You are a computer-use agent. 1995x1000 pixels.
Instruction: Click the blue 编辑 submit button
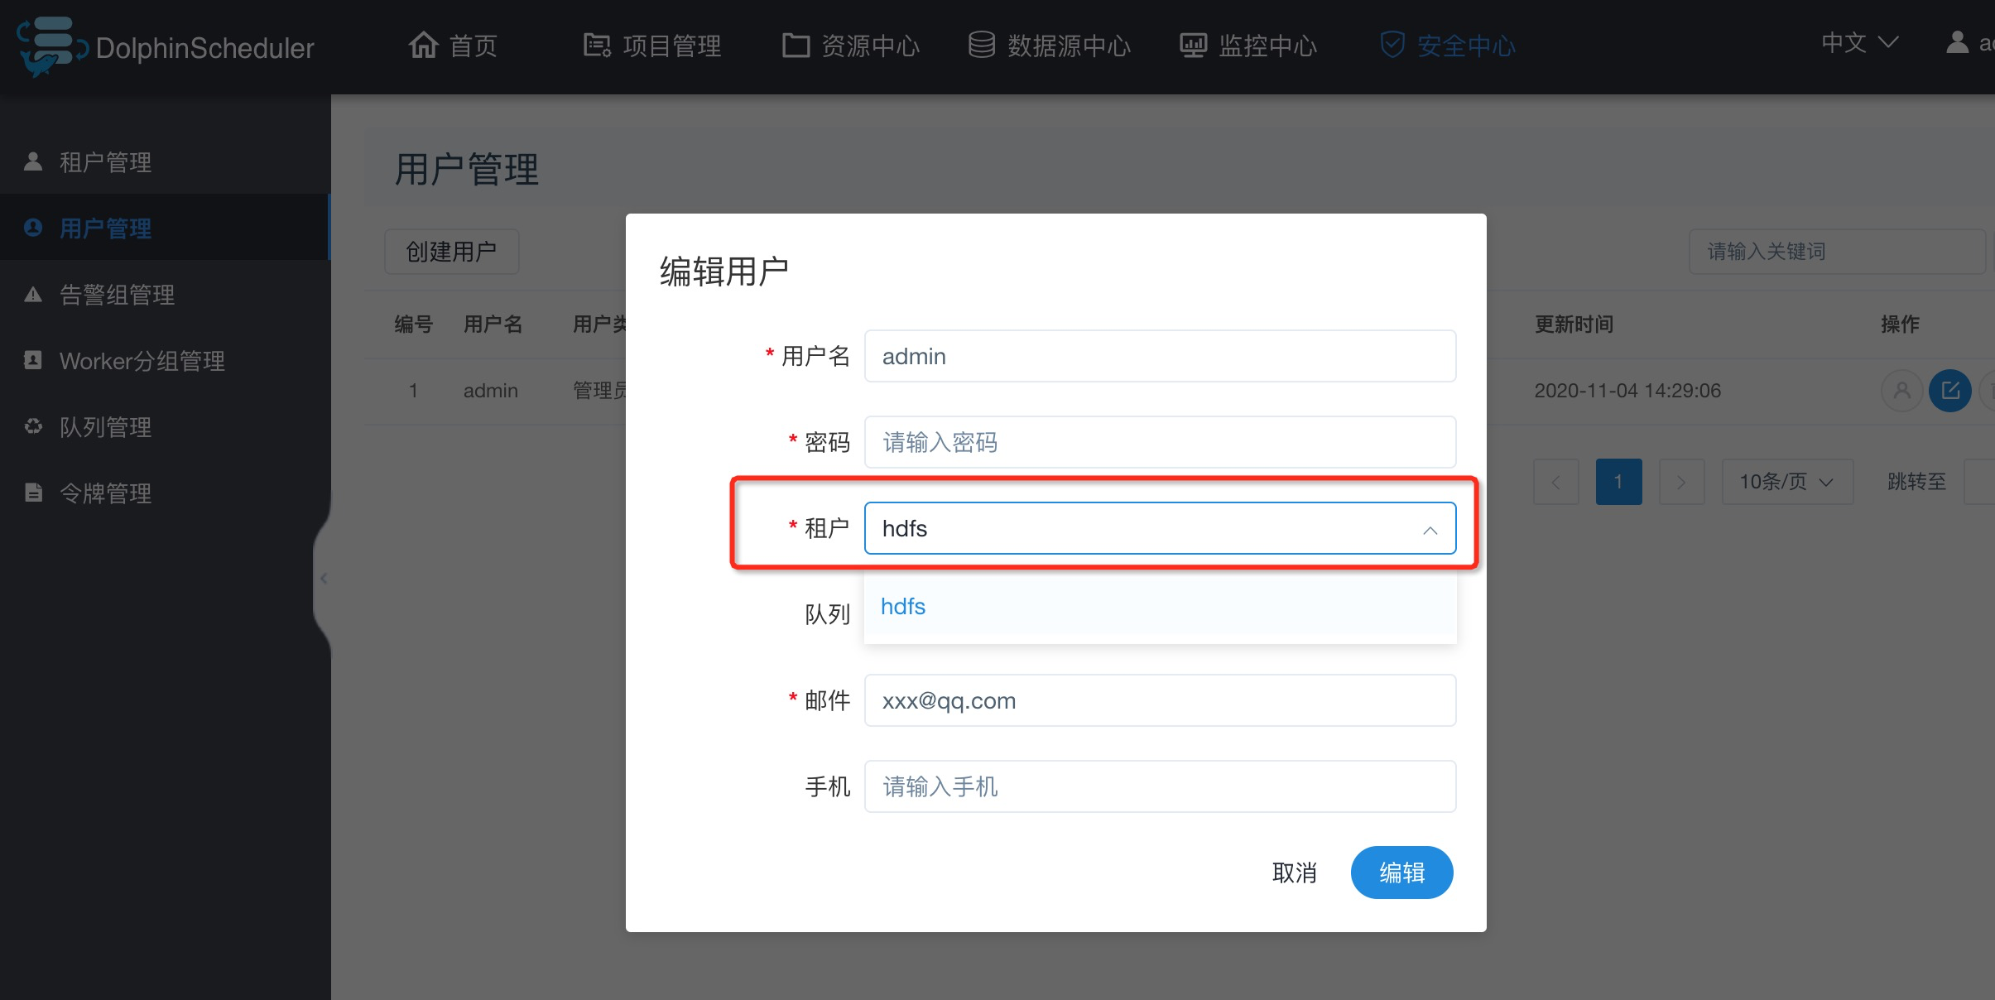[1401, 873]
